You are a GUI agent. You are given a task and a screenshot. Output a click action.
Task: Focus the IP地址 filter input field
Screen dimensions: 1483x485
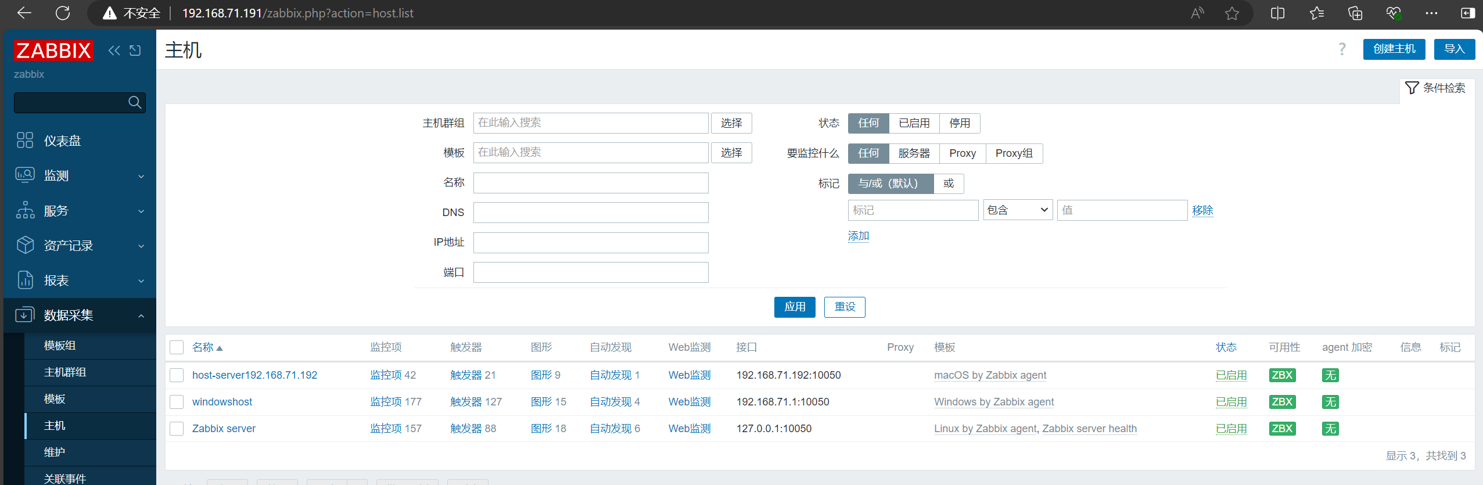(x=591, y=243)
